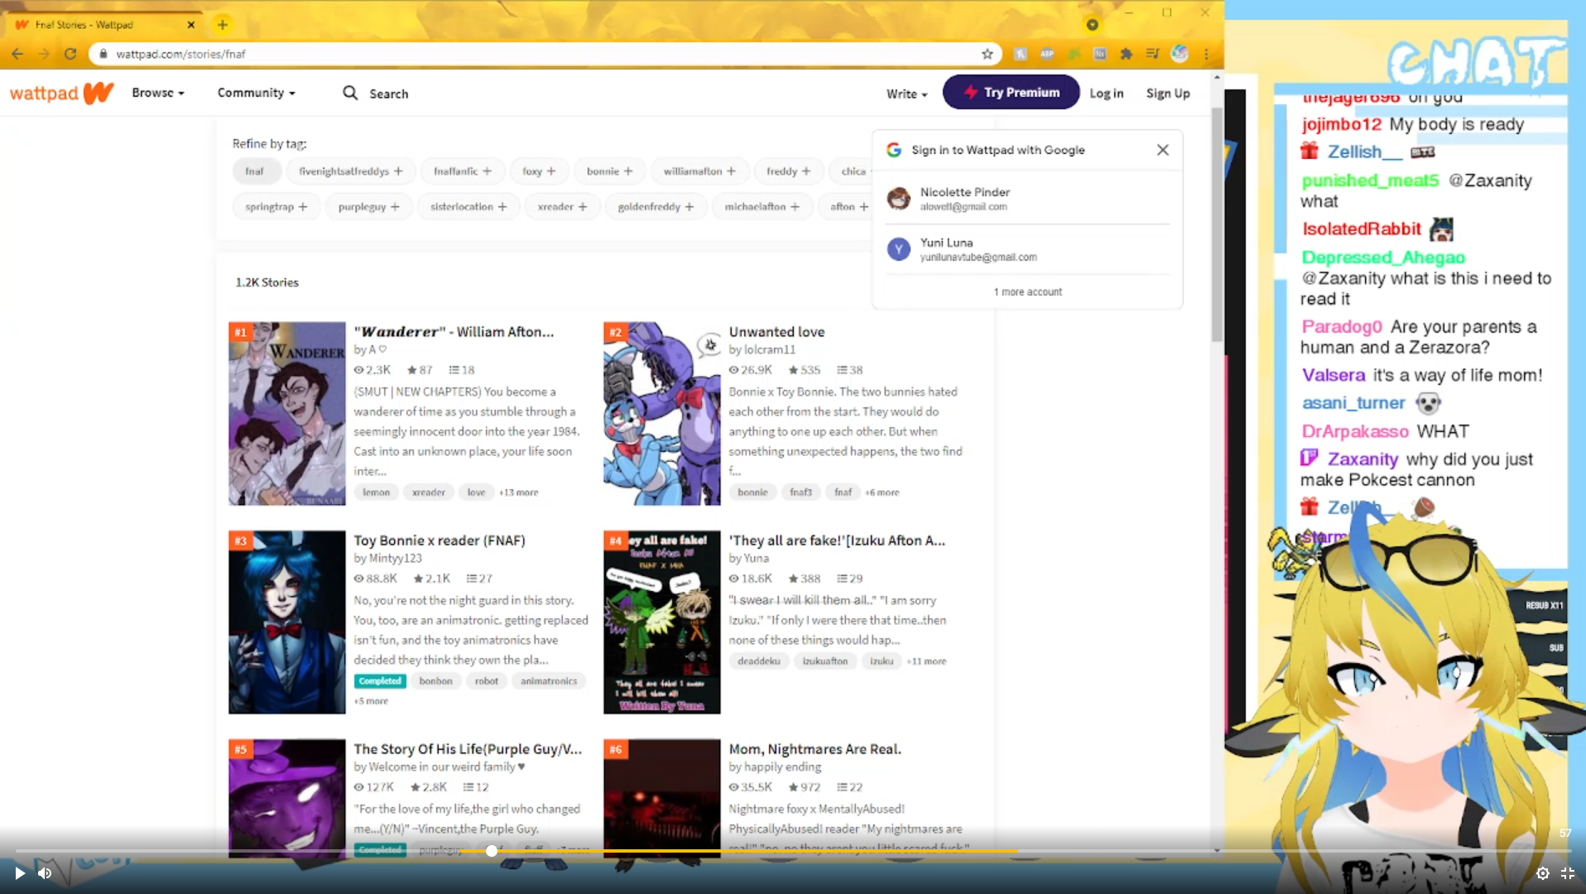Choose Nicolette Pinder Google account
The width and height of the screenshot is (1586, 894).
click(1027, 199)
